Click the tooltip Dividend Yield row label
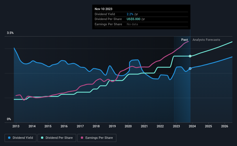 105,14
